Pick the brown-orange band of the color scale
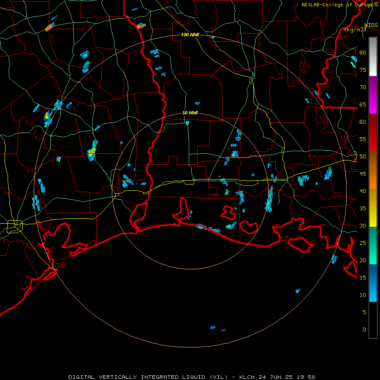The height and width of the screenshot is (380, 380). [x=373, y=170]
